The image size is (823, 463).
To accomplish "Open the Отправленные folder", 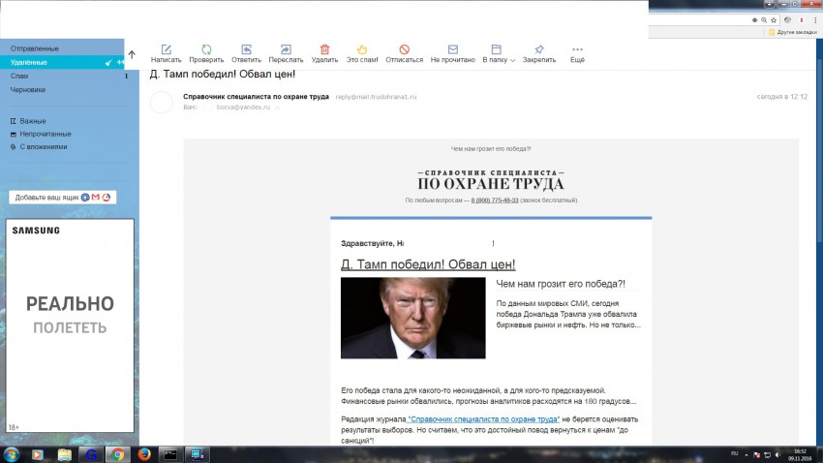I will pyautogui.click(x=35, y=48).
